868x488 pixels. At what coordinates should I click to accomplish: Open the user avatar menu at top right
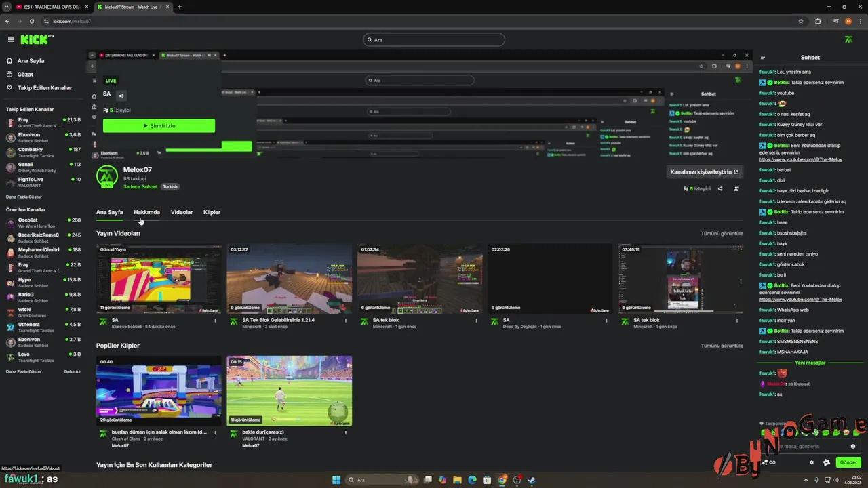848,40
